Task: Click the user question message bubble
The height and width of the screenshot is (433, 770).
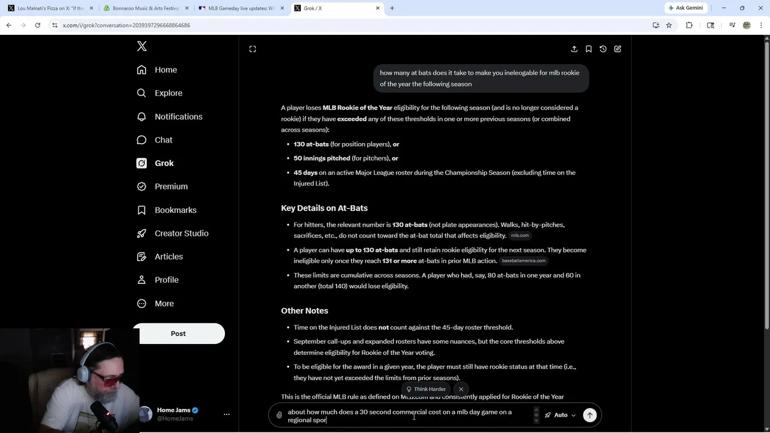Action: (x=480, y=78)
